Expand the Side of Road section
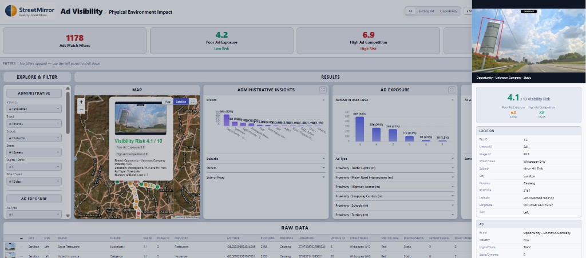Image resolution: width=586 pixels, height=258 pixels. click(266, 178)
